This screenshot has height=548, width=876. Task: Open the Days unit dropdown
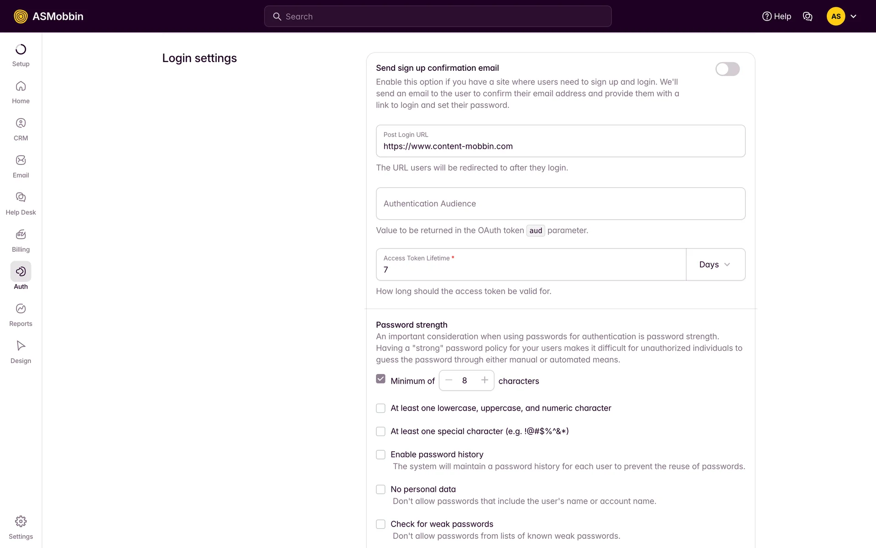(715, 264)
